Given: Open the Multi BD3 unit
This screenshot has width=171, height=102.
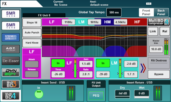Looking at the screenshot, I should (11, 84).
